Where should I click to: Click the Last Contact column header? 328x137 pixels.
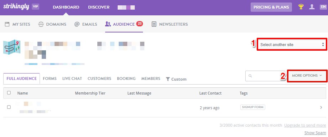coord(210,93)
